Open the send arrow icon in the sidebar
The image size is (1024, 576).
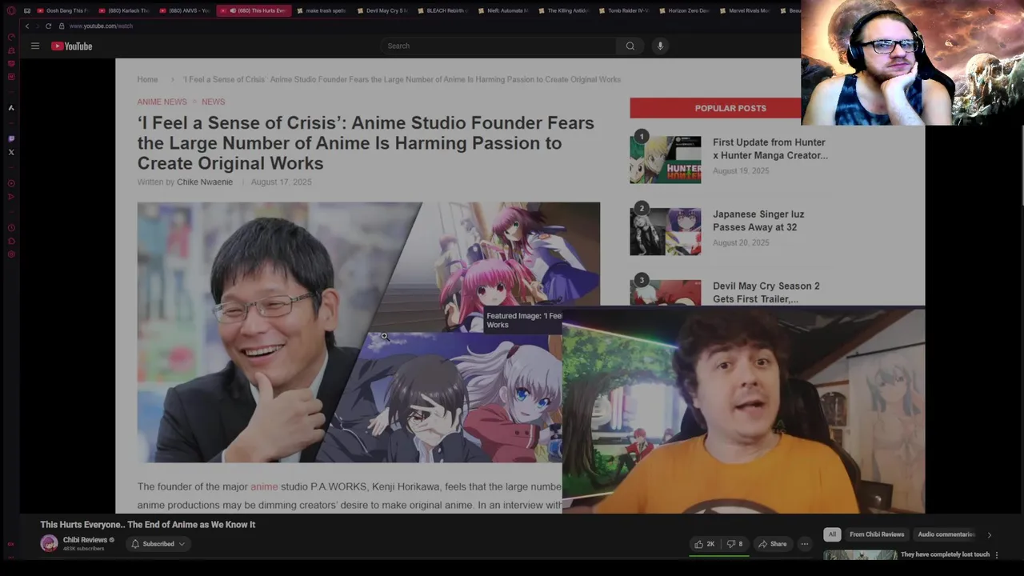tap(11, 197)
